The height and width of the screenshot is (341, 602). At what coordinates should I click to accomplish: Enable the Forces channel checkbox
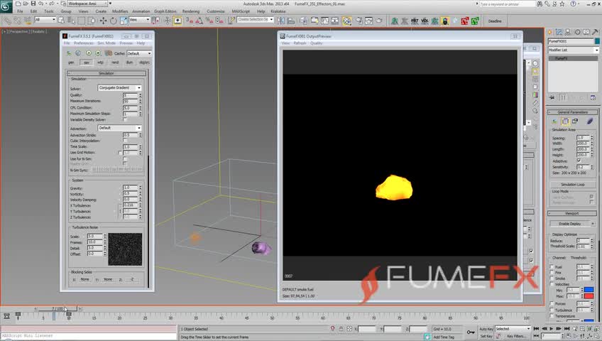click(x=552, y=303)
